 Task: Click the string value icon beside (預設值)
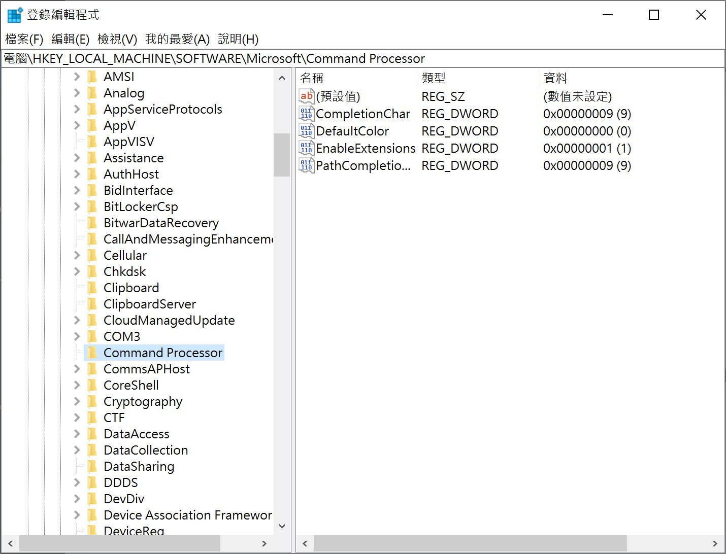point(306,96)
